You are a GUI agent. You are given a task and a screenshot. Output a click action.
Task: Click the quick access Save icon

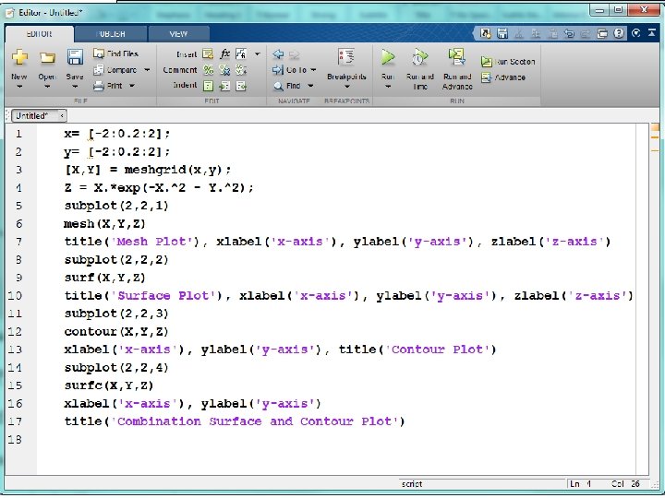(502, 33)
